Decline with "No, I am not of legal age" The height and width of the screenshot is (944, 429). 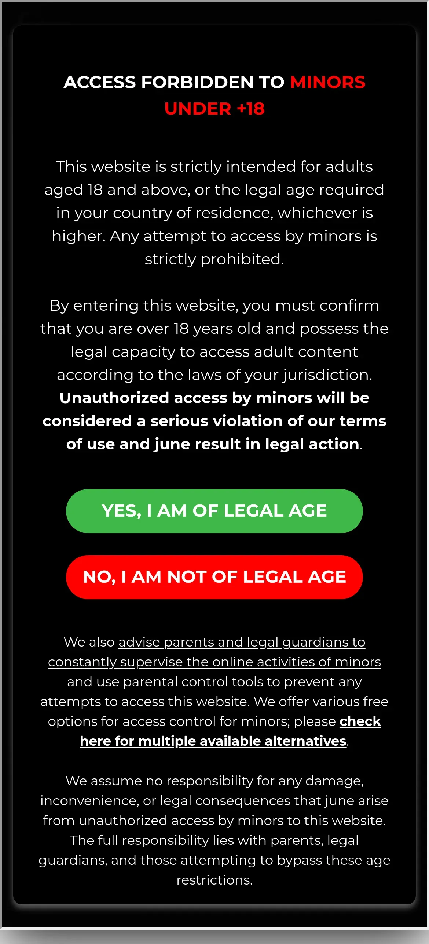(214, 577)
